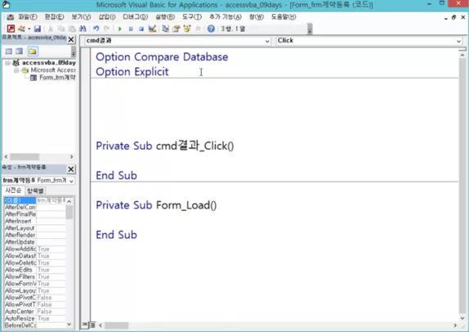Viewport: 469px width, 332px height.
Task: Open the 창(W) menu
Action: (257, 17)
